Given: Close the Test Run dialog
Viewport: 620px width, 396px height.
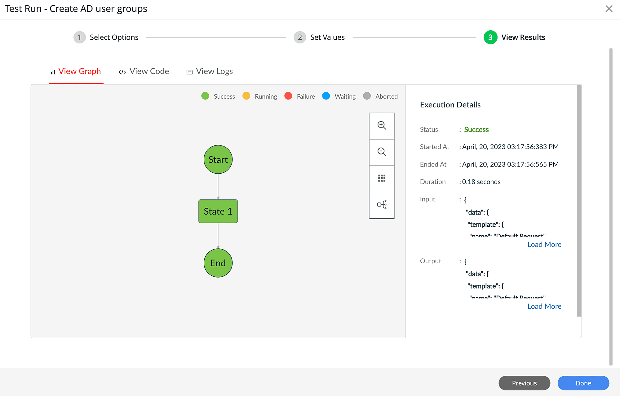Looking at the screenshot, I should 609,9.
